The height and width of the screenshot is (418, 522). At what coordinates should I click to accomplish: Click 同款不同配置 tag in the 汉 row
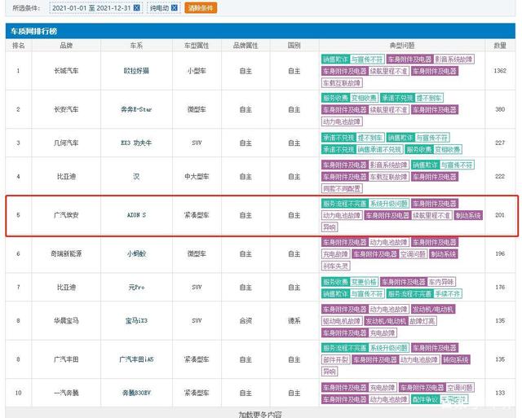click(342, 188)
